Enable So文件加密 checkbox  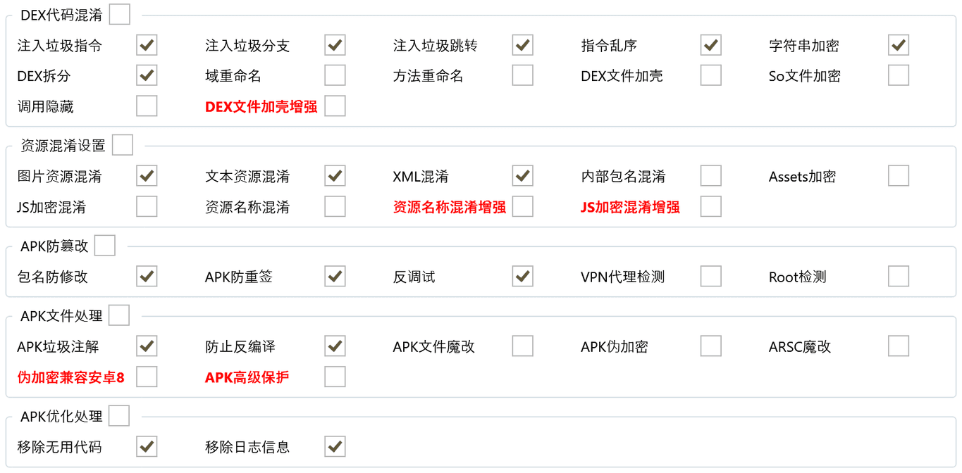click(x=899, y=75)
